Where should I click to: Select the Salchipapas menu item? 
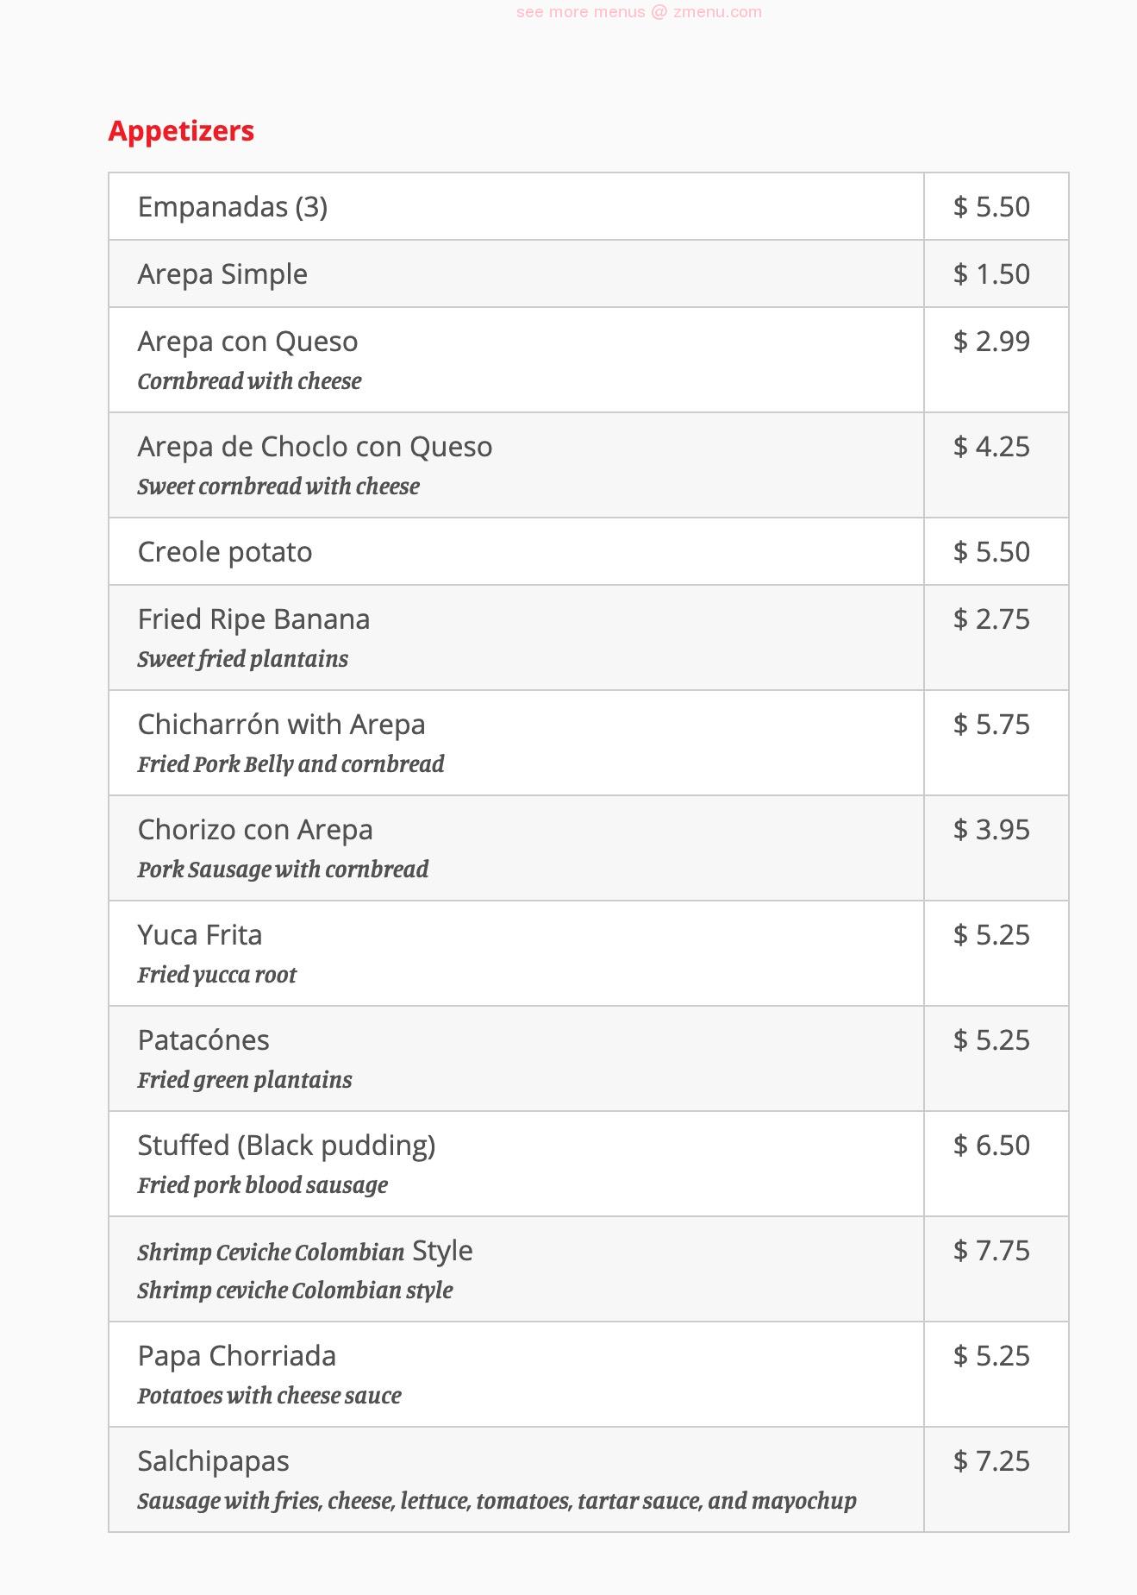(213, 1461)
